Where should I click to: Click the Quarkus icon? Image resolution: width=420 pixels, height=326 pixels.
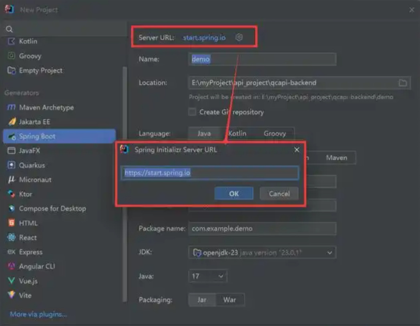pyautogui.click(x=11, y=165)
